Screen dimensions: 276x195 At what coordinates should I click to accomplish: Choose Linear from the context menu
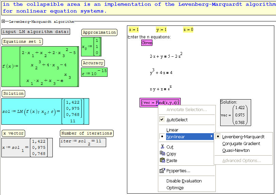click(172, 130)
